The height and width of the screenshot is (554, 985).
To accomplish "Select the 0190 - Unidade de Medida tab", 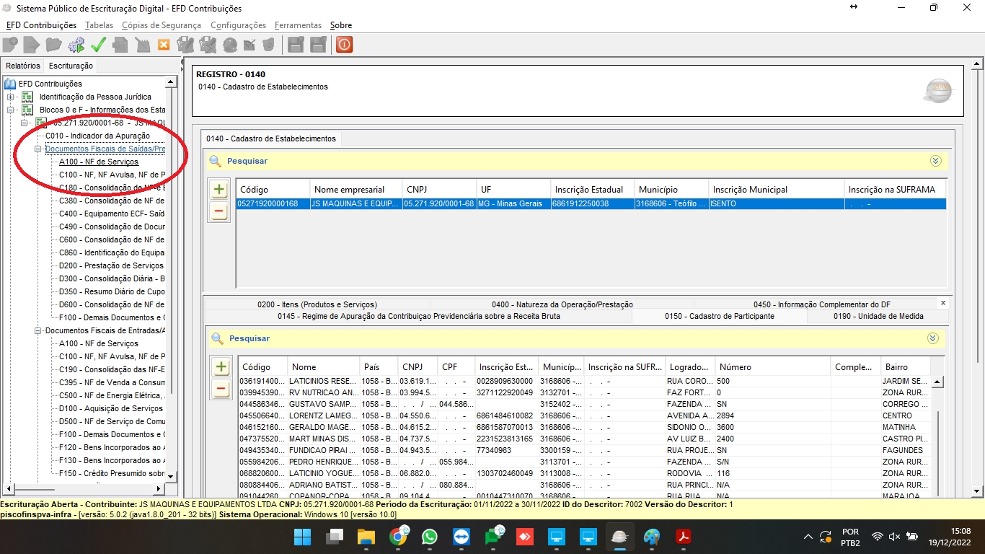I will point(878,316).
